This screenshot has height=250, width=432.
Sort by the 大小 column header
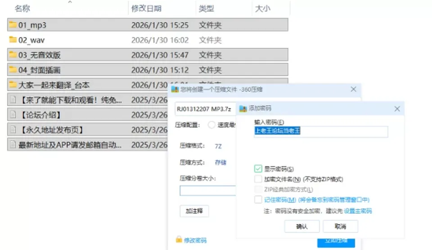point(263,9)
